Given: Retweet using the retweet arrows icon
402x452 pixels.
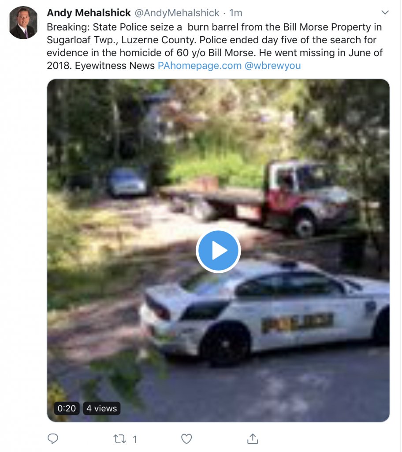Looking at the screenshot, I should coord(119,439).
